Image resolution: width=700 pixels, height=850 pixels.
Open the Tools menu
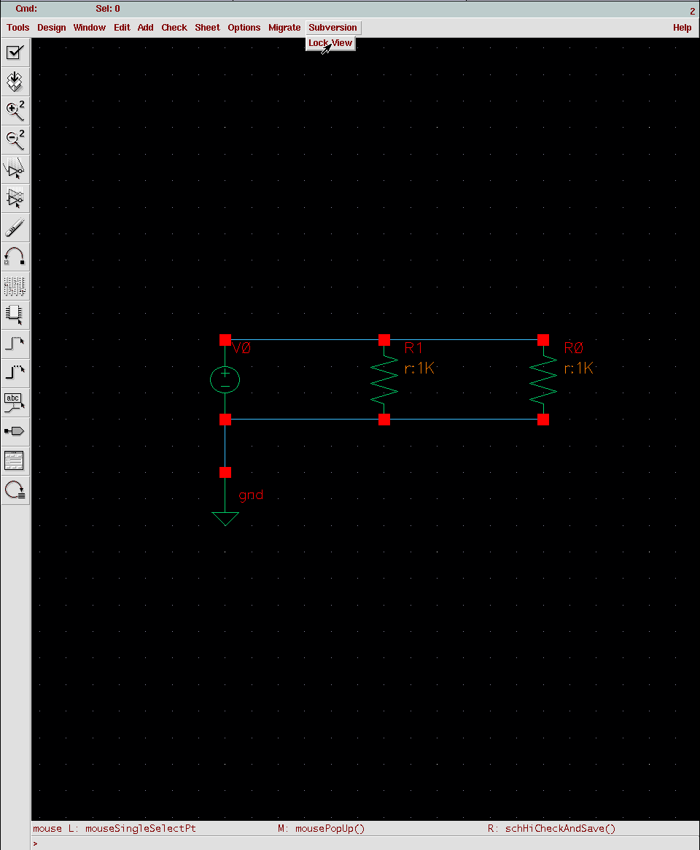(18, 28)
